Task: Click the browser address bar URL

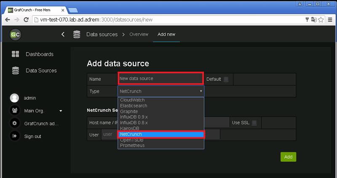Action: click(96, 20)
